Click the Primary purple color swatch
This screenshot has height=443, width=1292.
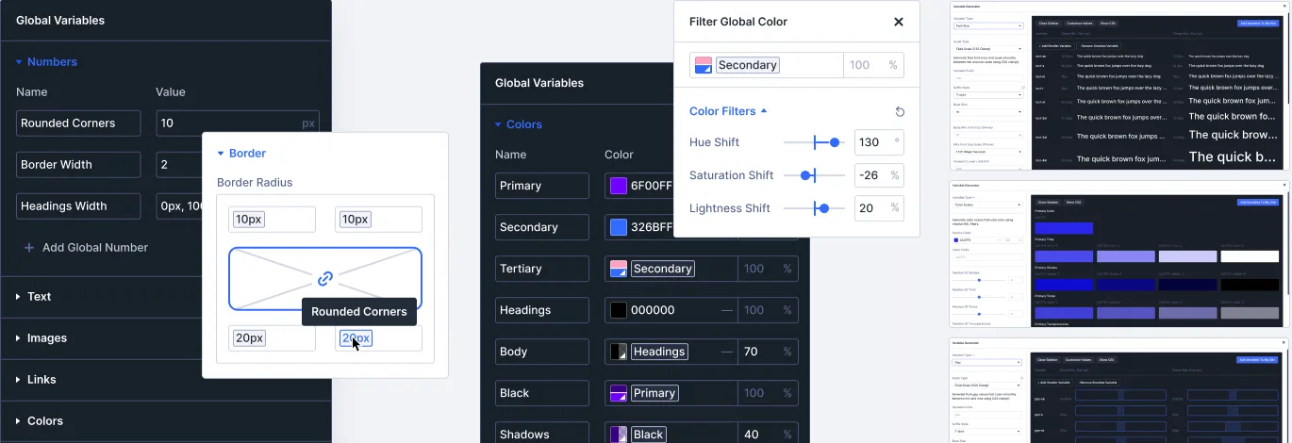[x=619, y=186]
